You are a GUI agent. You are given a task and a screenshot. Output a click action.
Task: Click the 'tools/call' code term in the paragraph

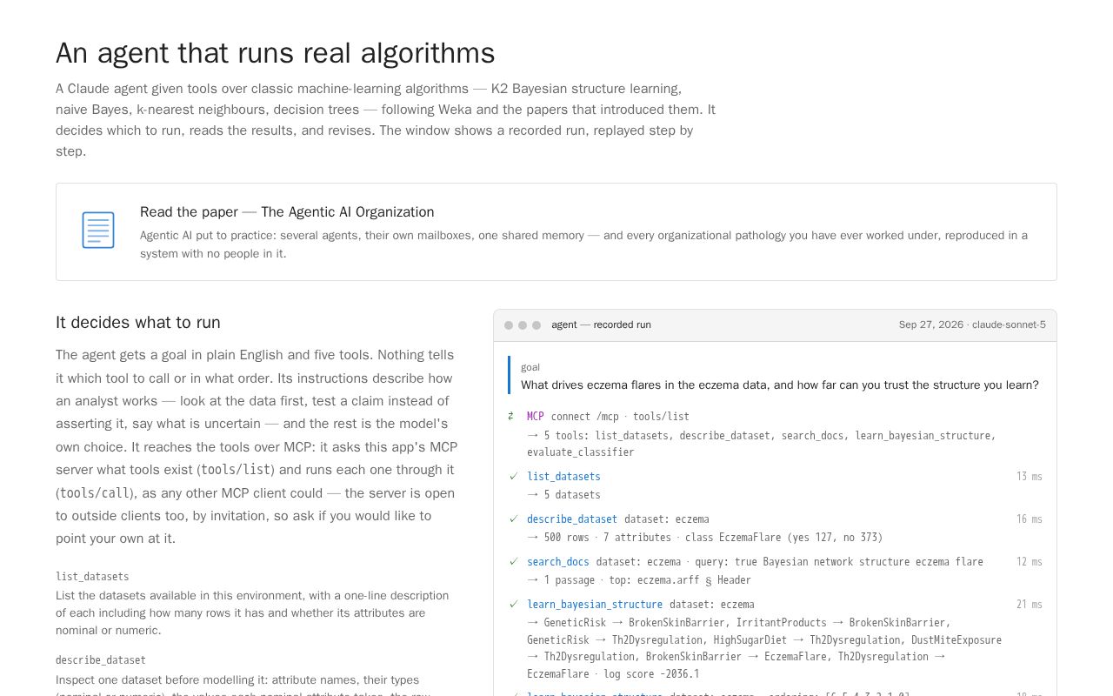pyautogui.click(x=95, y=493)
